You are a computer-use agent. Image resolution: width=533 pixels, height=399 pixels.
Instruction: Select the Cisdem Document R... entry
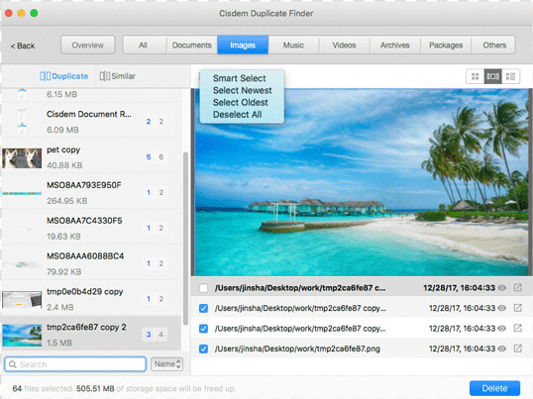[91, 121]
